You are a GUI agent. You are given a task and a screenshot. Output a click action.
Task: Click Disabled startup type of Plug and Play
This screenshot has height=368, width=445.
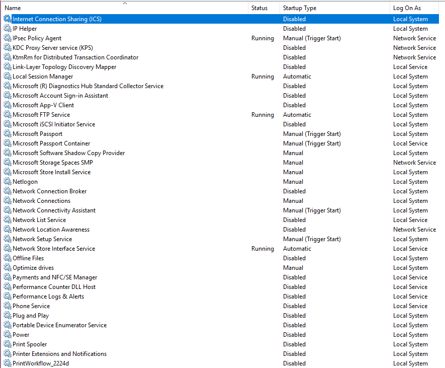coord(294,316)
